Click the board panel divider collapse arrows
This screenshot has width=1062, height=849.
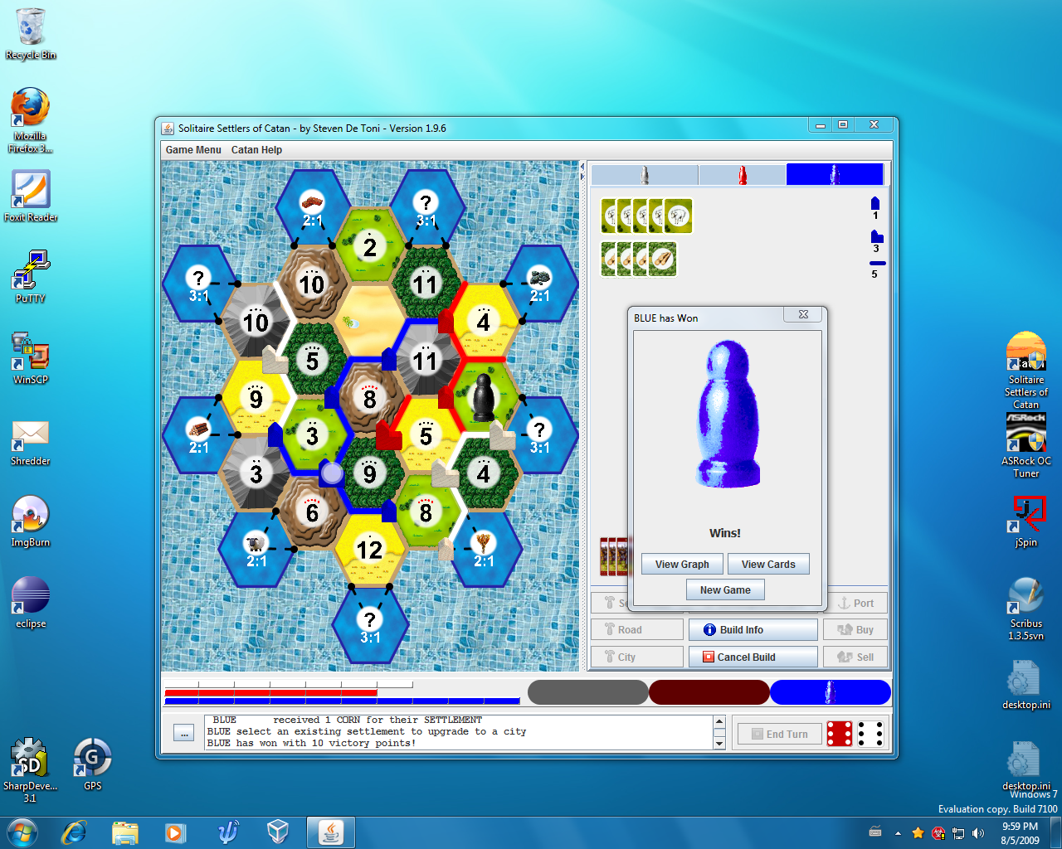click(582, 171)
